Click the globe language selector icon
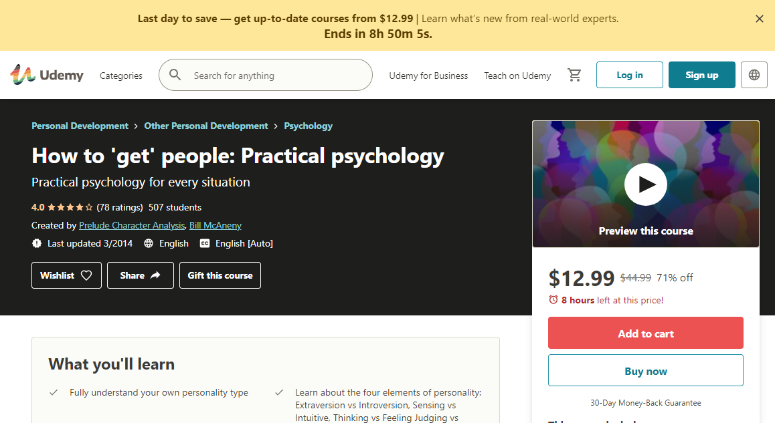The width and height of the screenshot is (775, 423). [x=754, y=75]
